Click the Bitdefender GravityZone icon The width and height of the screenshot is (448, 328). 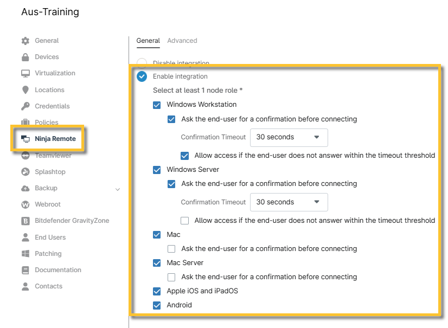[x=25, y=221]
